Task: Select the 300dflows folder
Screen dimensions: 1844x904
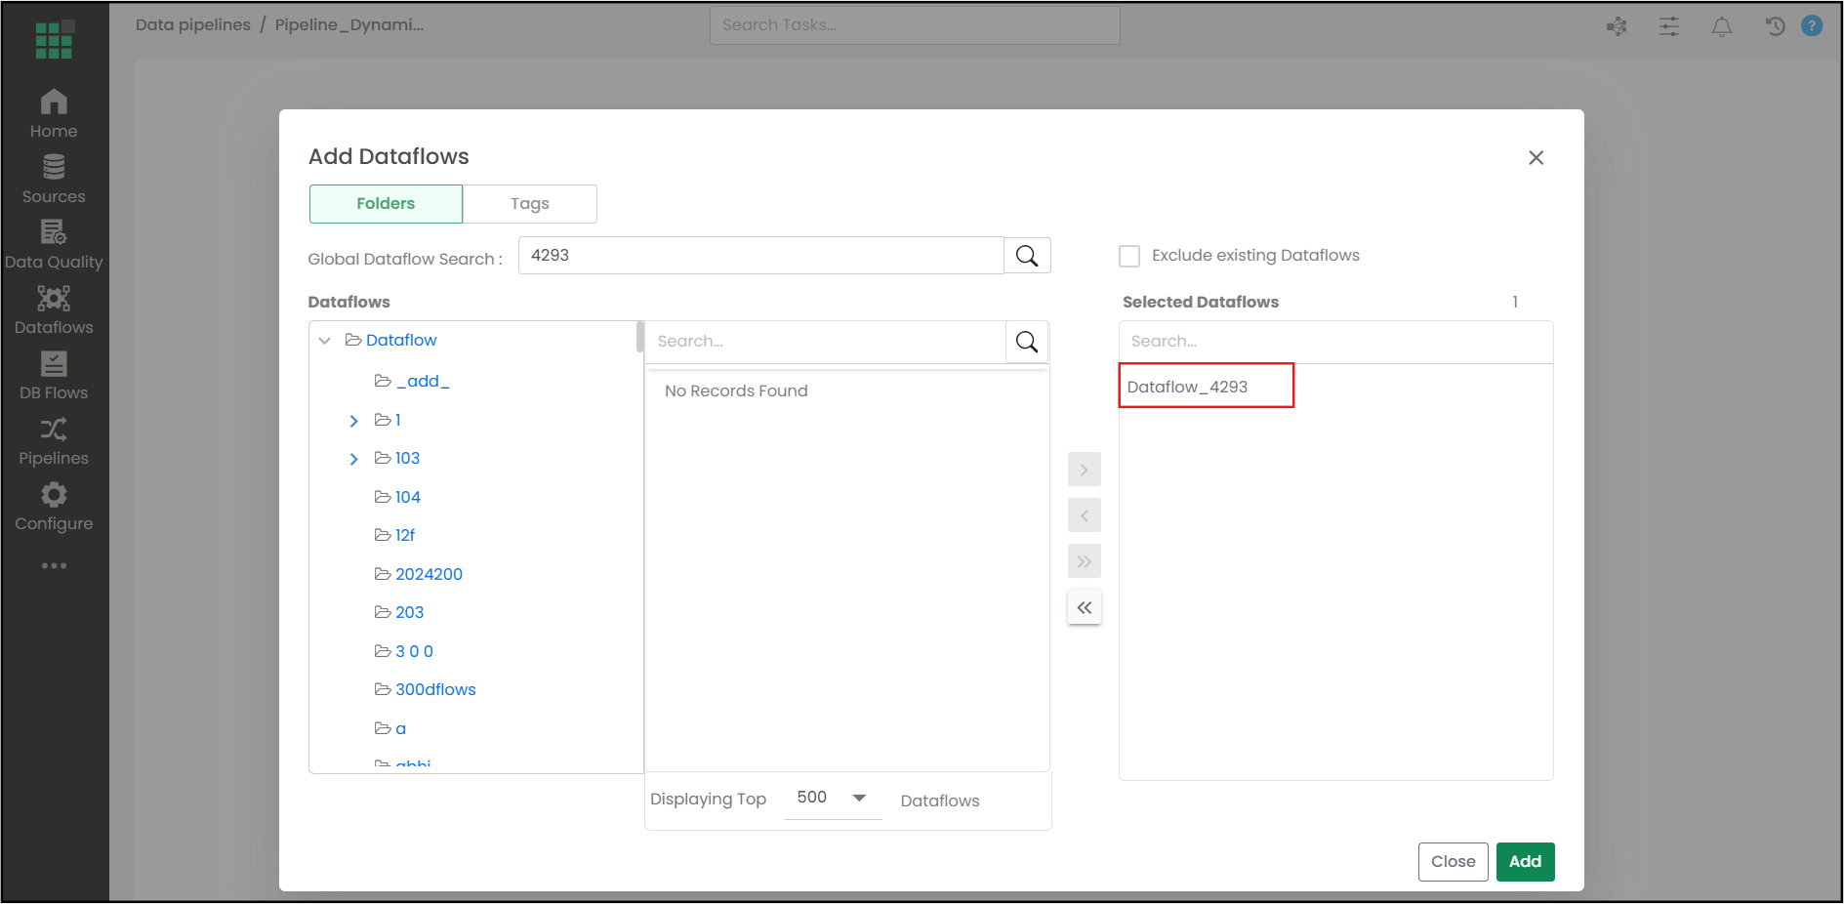Action: (x=434, y=689)
